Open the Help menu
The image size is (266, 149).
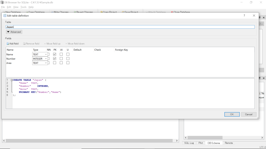point(31,7)
